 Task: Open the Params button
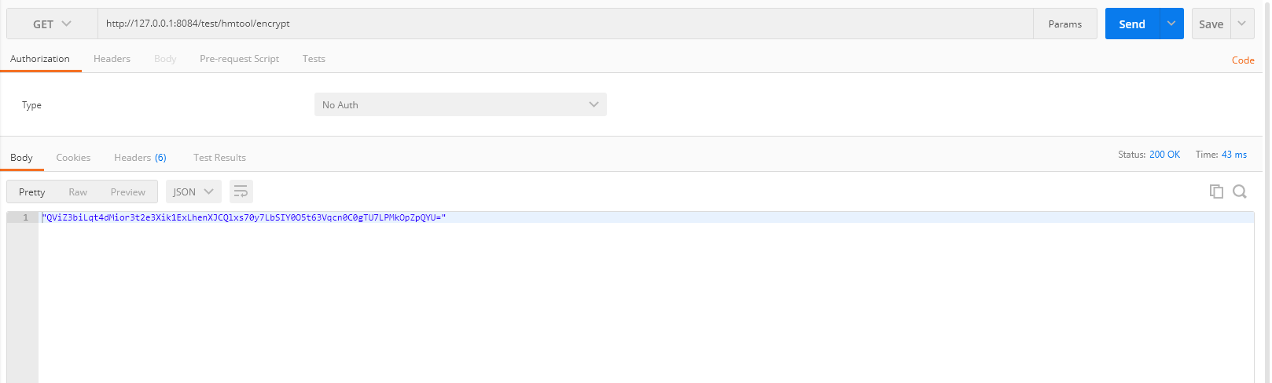pyautogui.click(x=1064, y=24)
